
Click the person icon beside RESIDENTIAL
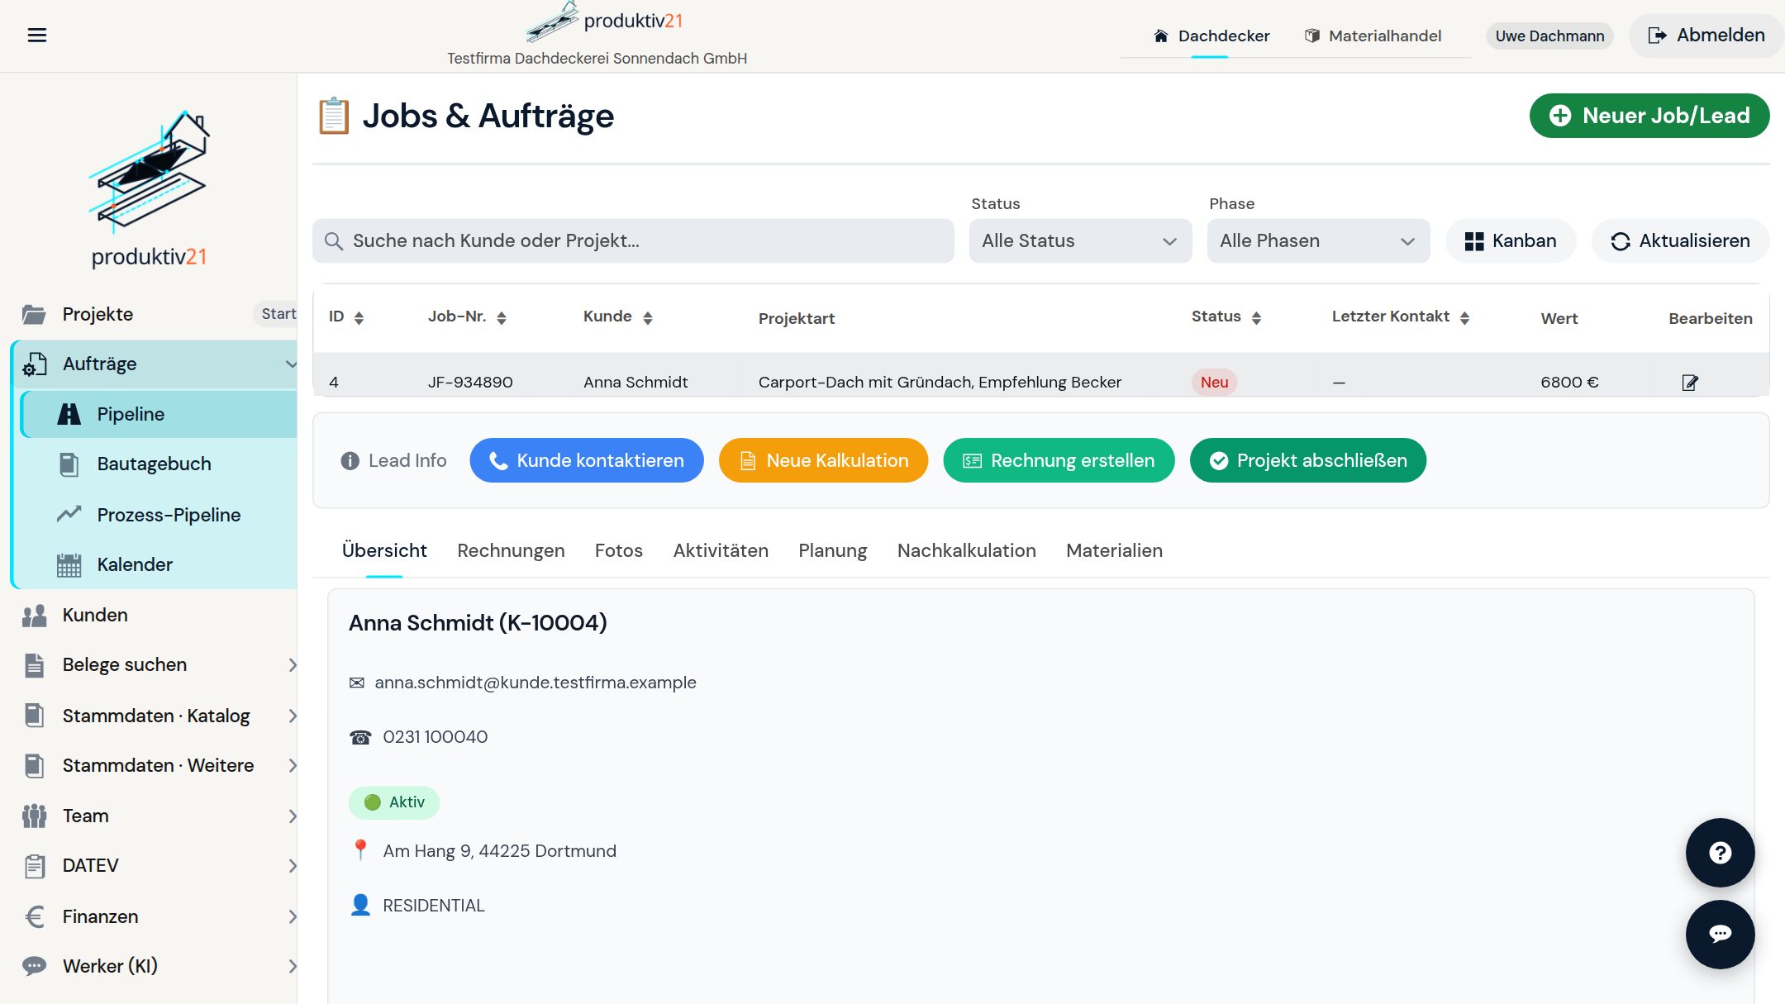point(360,905)
